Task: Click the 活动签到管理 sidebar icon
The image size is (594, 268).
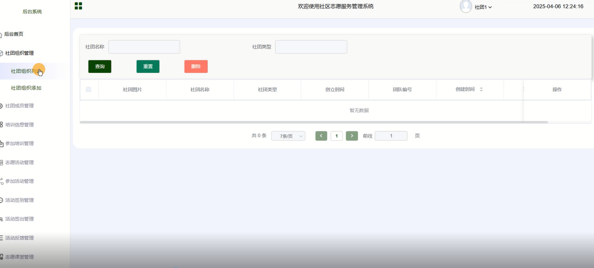Action: coord(2,200)
